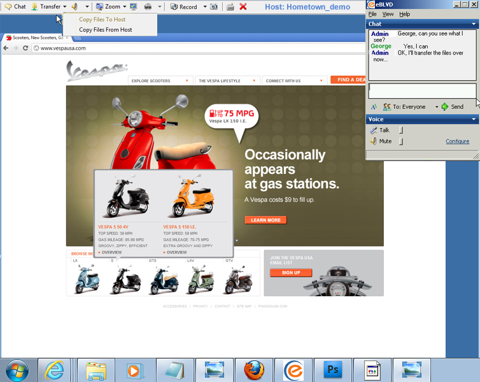Viewport: 480px width, 382px height.
Task: Click the Transfer toolbar button
Action: pos(46,6)
